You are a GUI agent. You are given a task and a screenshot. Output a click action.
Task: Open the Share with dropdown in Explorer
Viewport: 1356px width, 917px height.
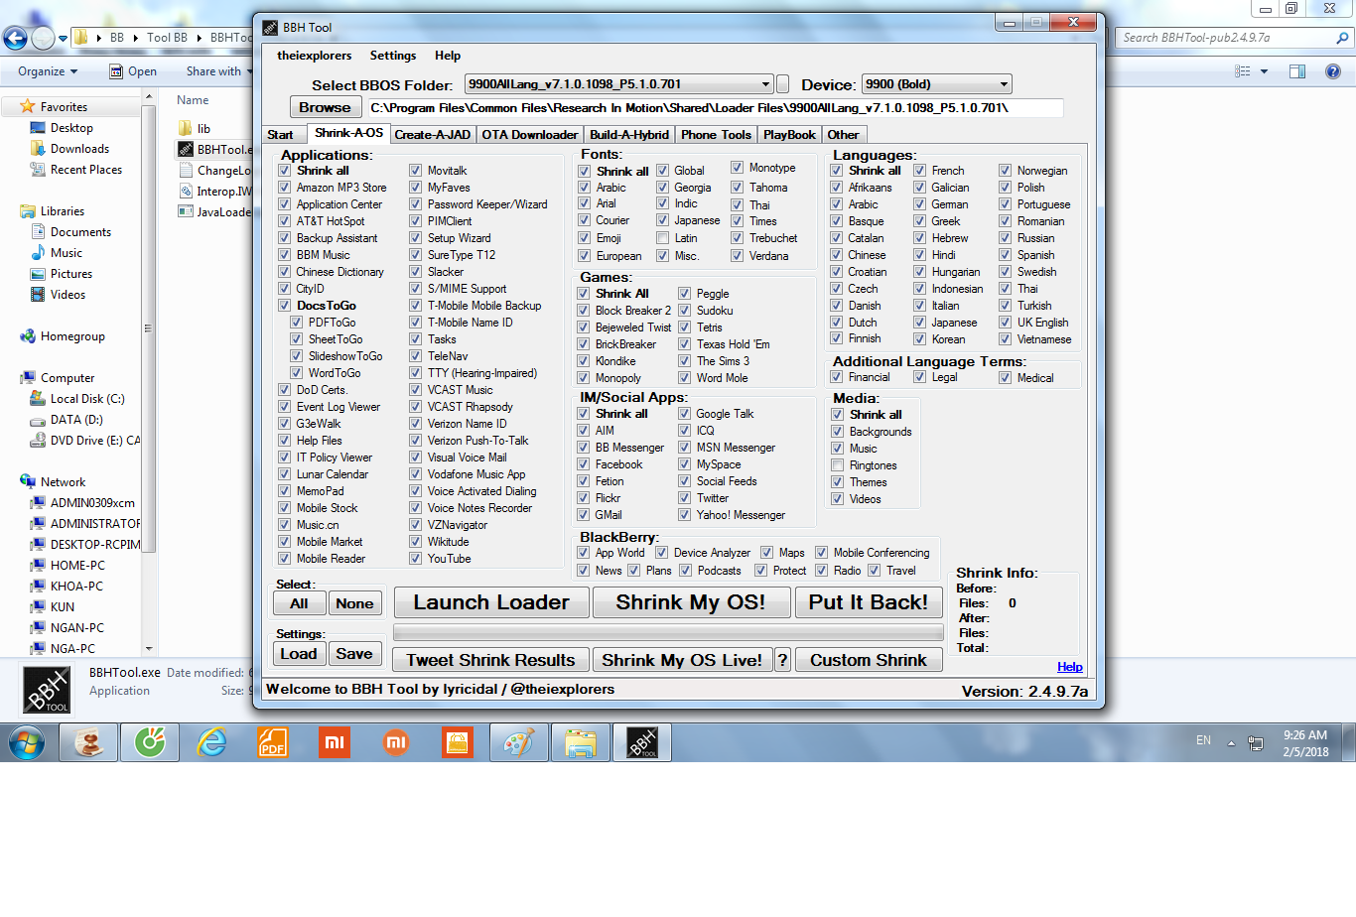tap(219, 71)
